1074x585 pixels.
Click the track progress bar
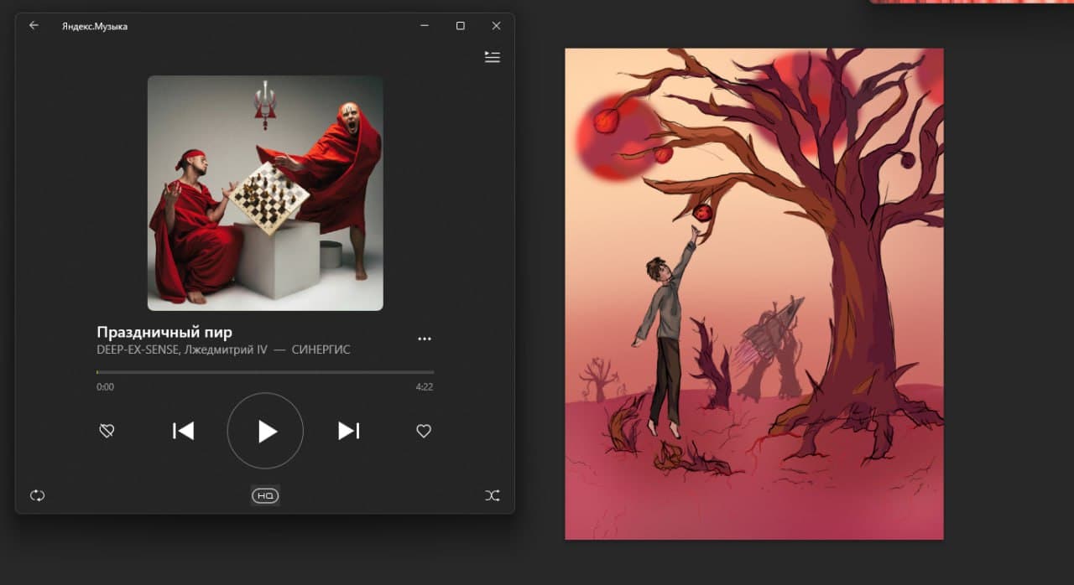pos(265,371)
